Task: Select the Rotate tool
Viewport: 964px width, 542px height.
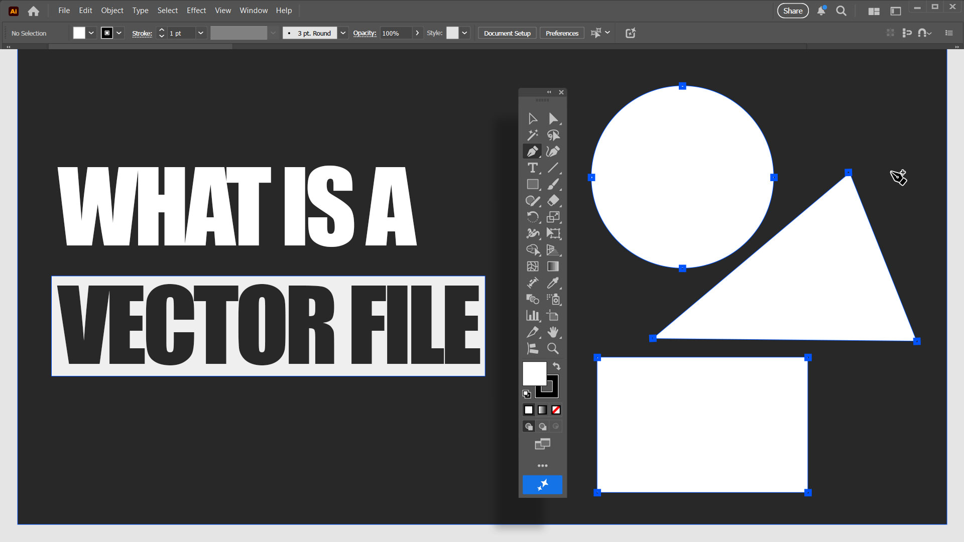Action: 532,217
